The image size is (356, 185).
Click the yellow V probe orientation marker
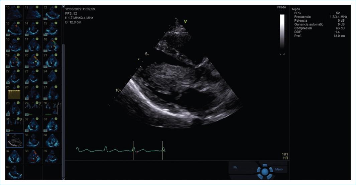(x=186, y=22)
